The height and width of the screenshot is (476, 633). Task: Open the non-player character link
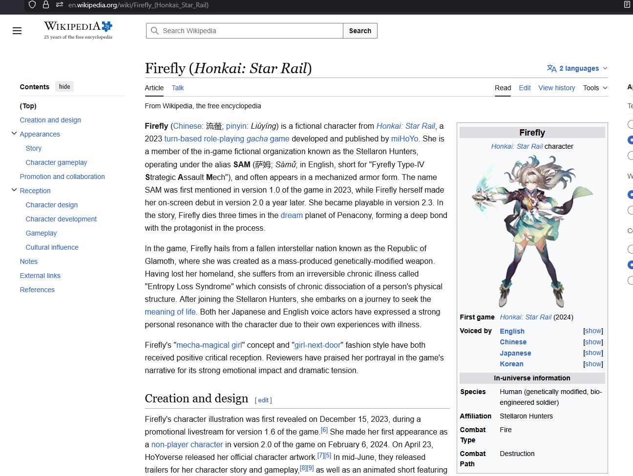(x=187, y=444)
